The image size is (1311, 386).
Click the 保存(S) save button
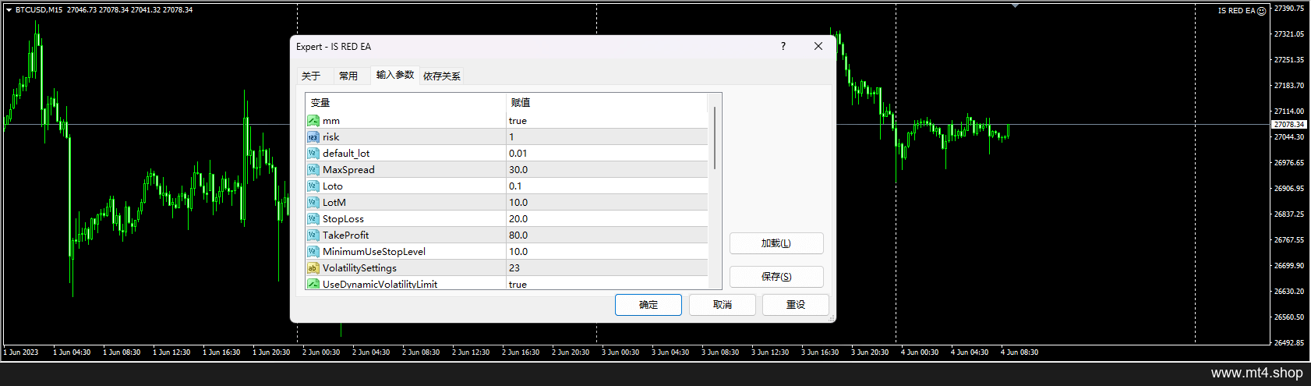coord(776,277)
